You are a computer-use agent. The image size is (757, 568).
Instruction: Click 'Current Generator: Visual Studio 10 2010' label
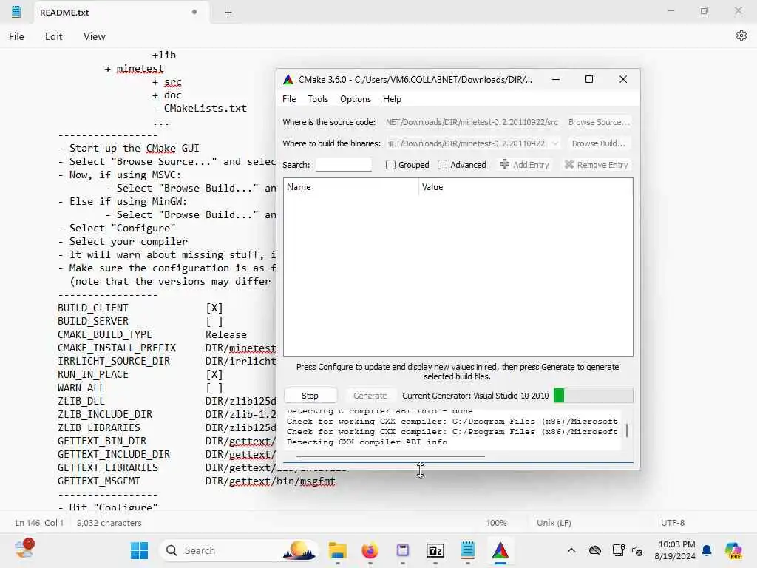coord(475,396)
